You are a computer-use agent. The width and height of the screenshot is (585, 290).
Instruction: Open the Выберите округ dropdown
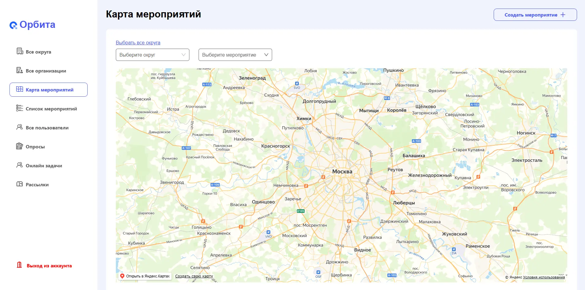pos(153,55)
